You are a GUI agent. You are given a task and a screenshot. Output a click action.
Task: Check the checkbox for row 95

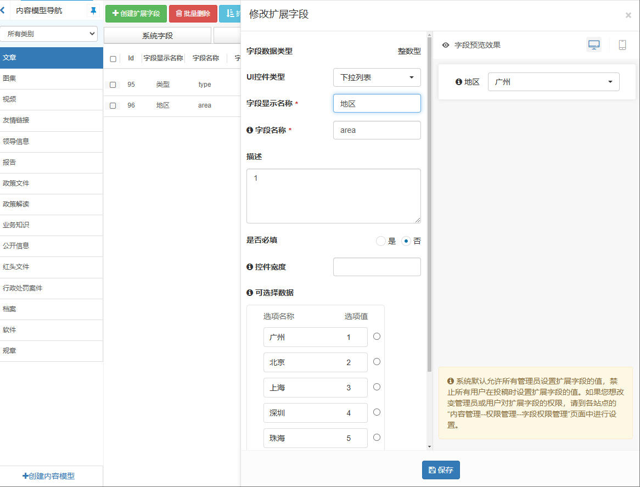point(113,85)
